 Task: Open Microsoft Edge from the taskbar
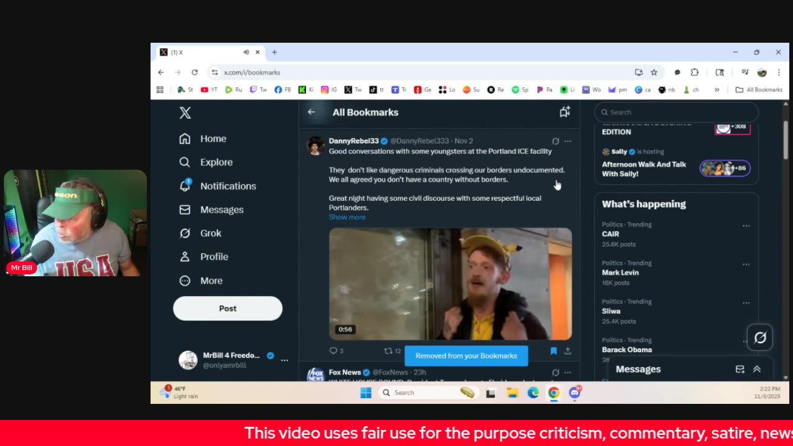tap(533, 393)
